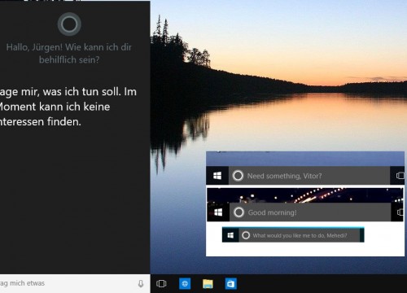Click the Cortana circle in the 'Good morning!' bar
Image resolution: width=407 pixels, height=293 pixels.
point(239,212)
